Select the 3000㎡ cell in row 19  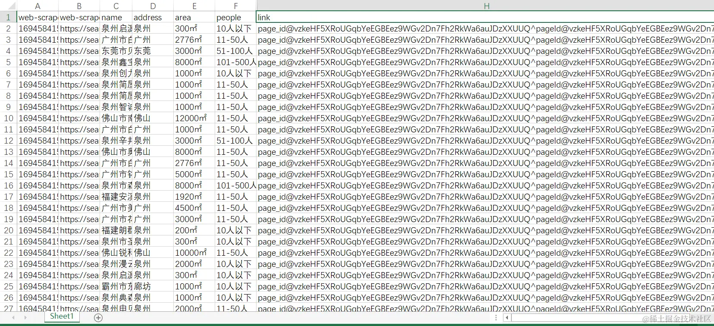click(x=194, y=219)
